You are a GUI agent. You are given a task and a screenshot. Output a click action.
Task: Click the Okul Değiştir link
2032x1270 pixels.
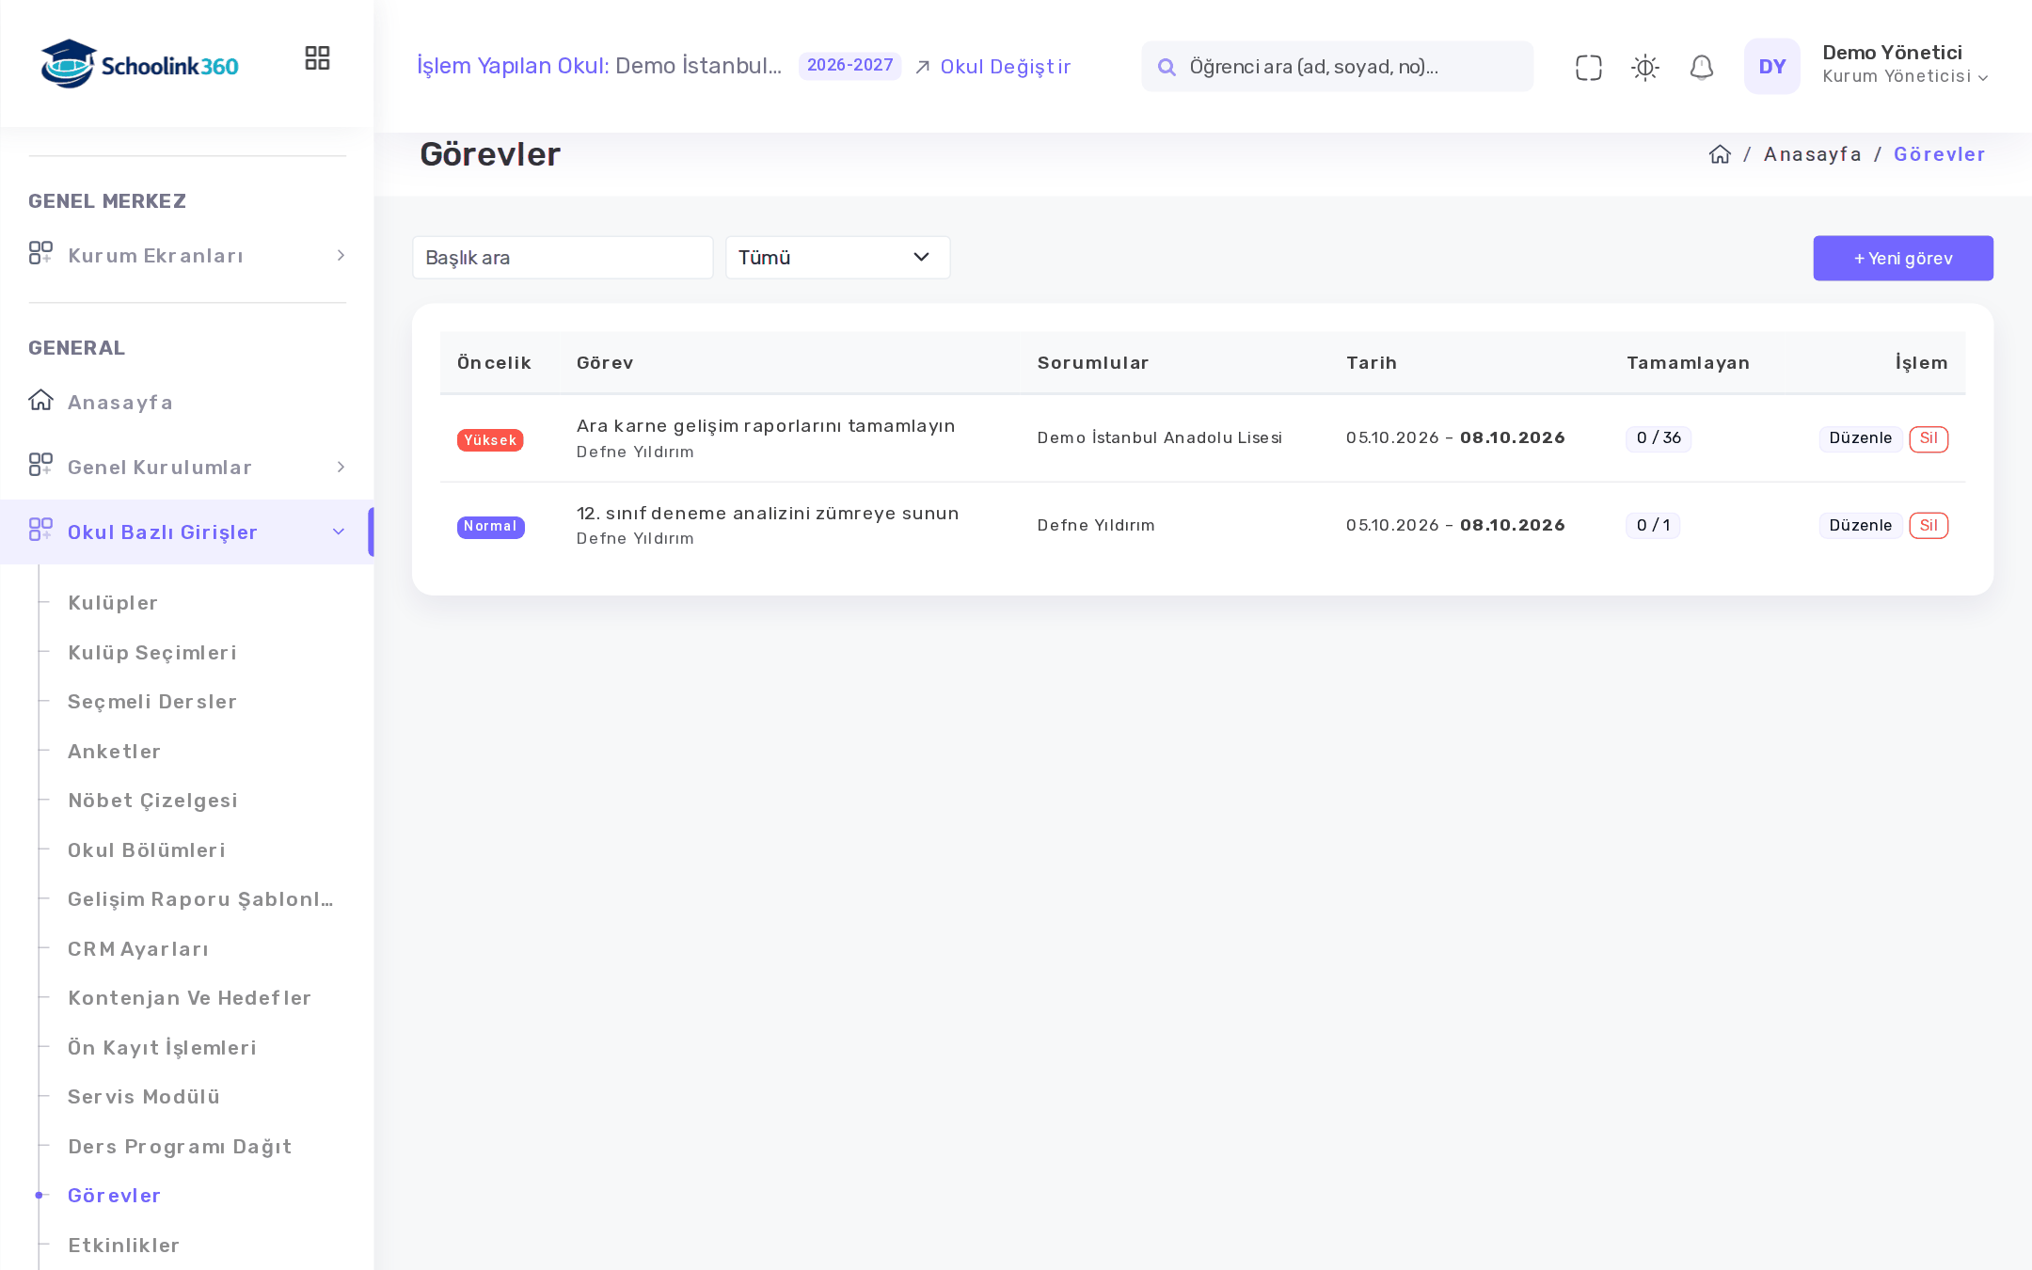coord(992,67)
